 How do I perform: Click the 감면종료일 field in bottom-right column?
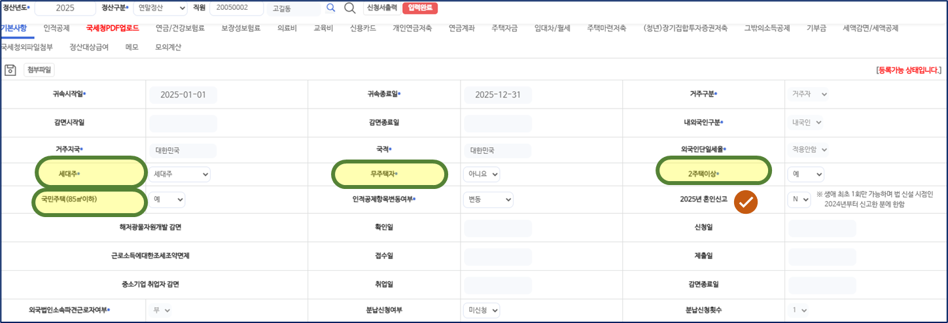(x=822, y=284)
